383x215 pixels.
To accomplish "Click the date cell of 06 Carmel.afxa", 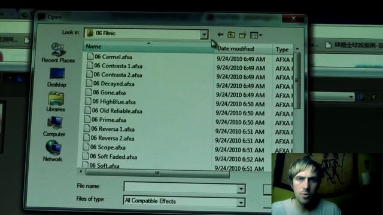I will [241, 59].
